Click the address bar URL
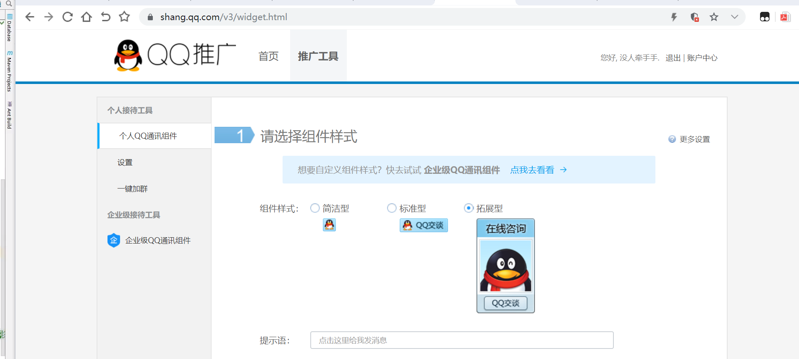This screenshot has width=799, height=359. 224,17
